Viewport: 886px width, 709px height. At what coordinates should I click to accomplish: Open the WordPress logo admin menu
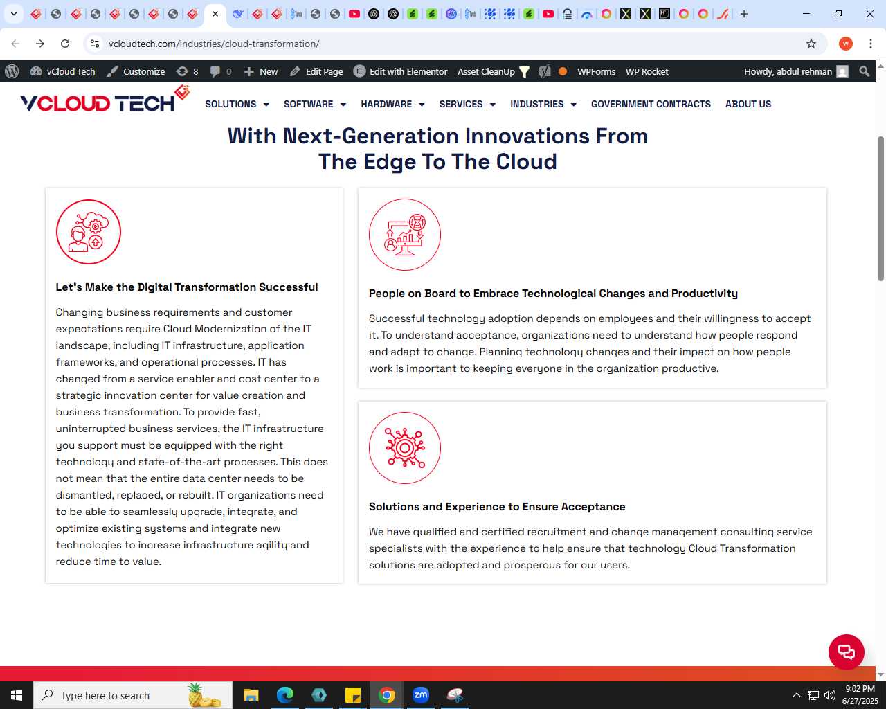(12, 71)
